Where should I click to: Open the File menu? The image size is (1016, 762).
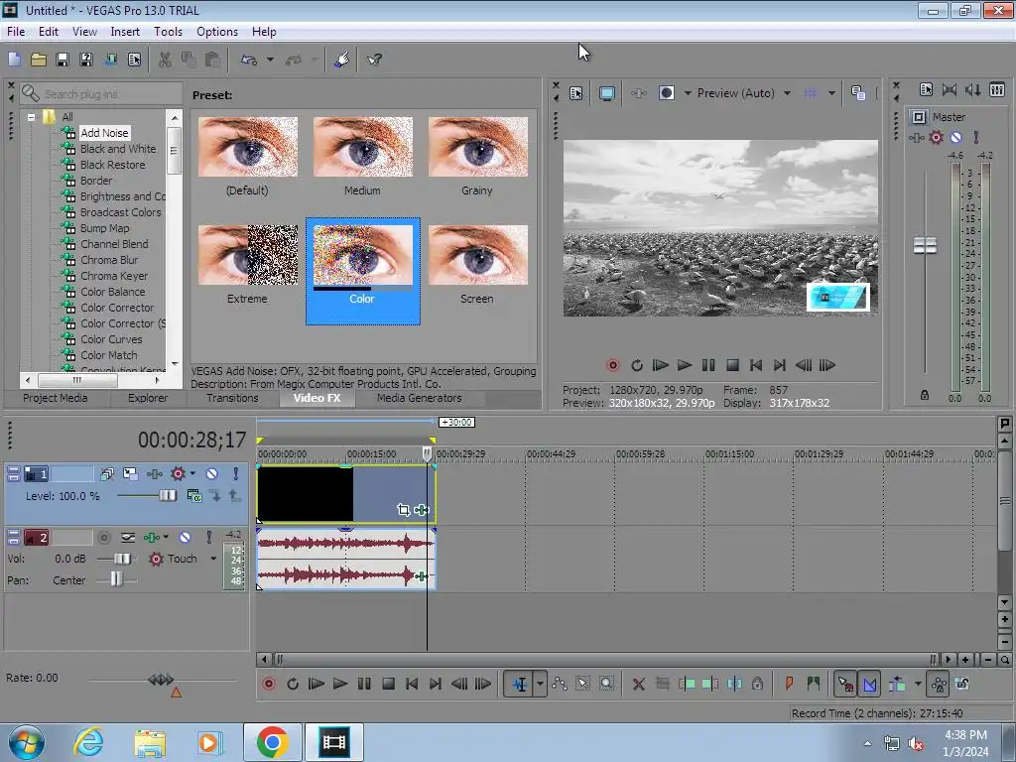pyautogui.click(x=16, y=32)
